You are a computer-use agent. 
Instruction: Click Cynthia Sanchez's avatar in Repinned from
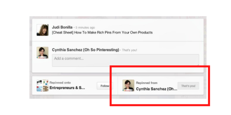pos(128,86)
